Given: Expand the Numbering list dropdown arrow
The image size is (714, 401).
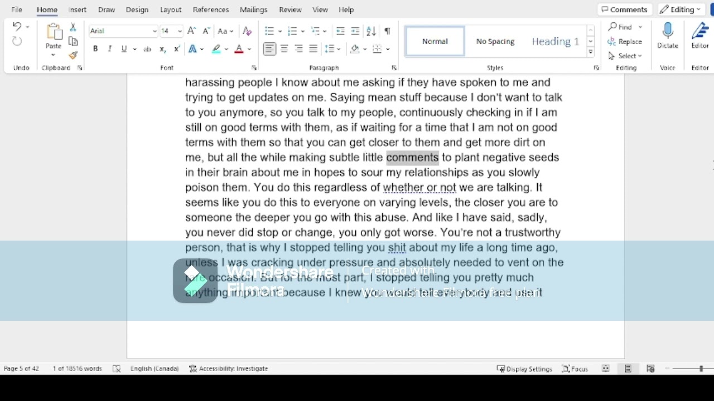Looking at the screenshot, I should pyautogui.click(x=302, y=31).
